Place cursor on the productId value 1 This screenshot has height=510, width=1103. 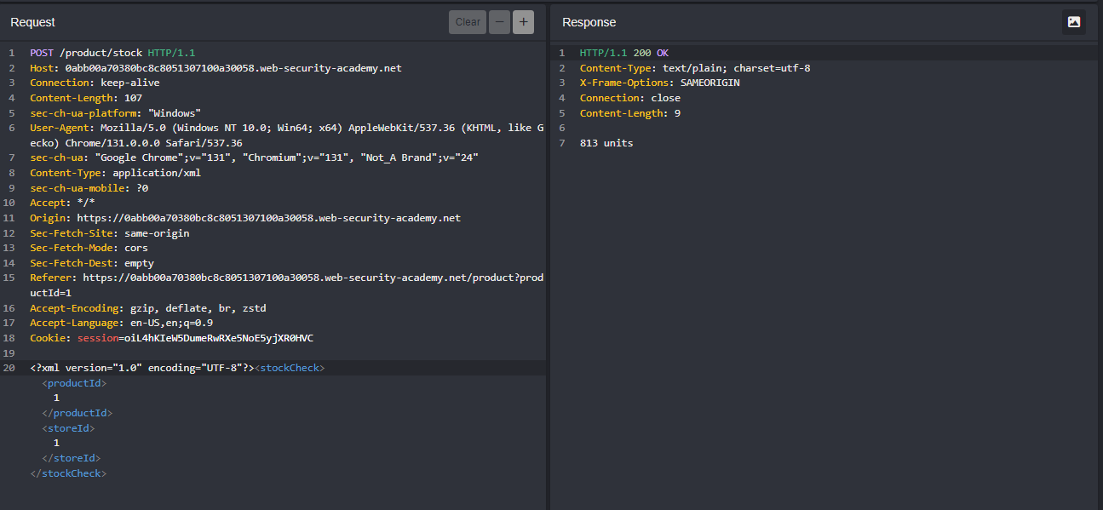coord(56,397)
